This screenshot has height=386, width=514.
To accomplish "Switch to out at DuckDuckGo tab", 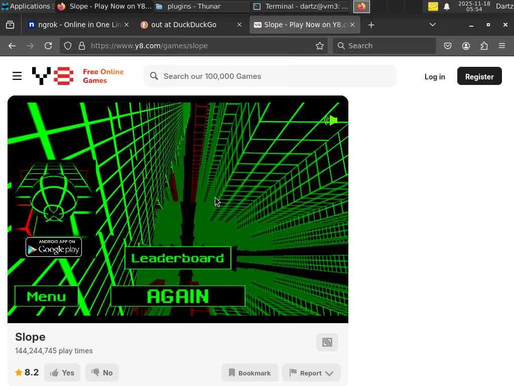I will click(191, 25).
